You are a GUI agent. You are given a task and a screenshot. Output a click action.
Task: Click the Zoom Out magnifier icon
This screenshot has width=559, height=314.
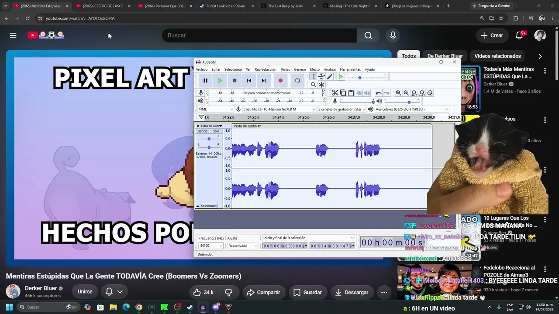click(406, 93)
